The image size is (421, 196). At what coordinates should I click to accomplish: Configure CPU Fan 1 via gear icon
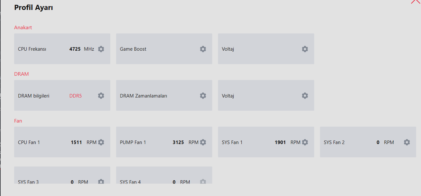[101, 142]
